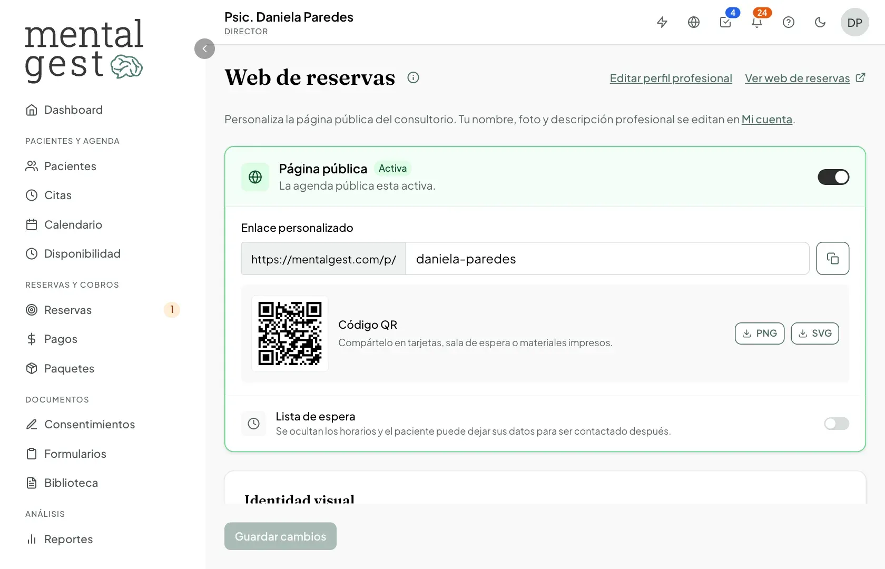Click the mental gest logo
Image resolution: width=885 pixels, height=569 pixels.
click(x=84, y=51)
